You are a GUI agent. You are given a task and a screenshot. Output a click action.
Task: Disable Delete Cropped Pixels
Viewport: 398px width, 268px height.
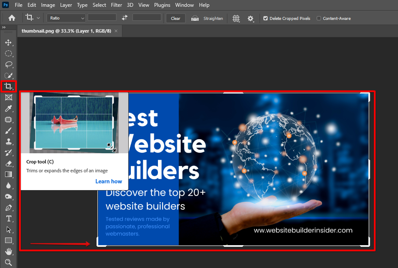pos(265,18)
